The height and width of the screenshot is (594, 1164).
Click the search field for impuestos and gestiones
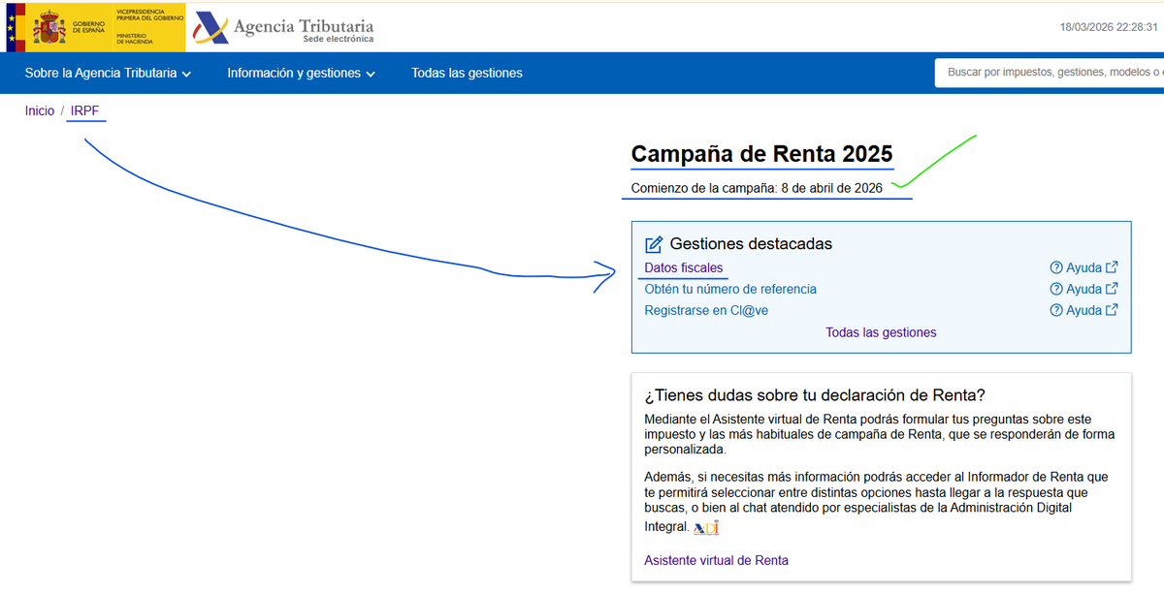click(1050, 73)
